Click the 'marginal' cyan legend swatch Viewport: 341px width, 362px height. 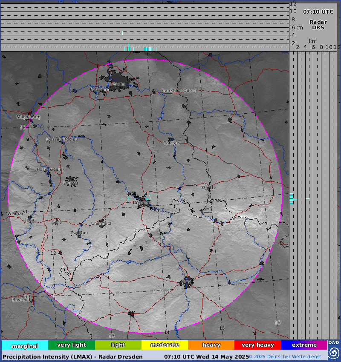pos(25,345)
